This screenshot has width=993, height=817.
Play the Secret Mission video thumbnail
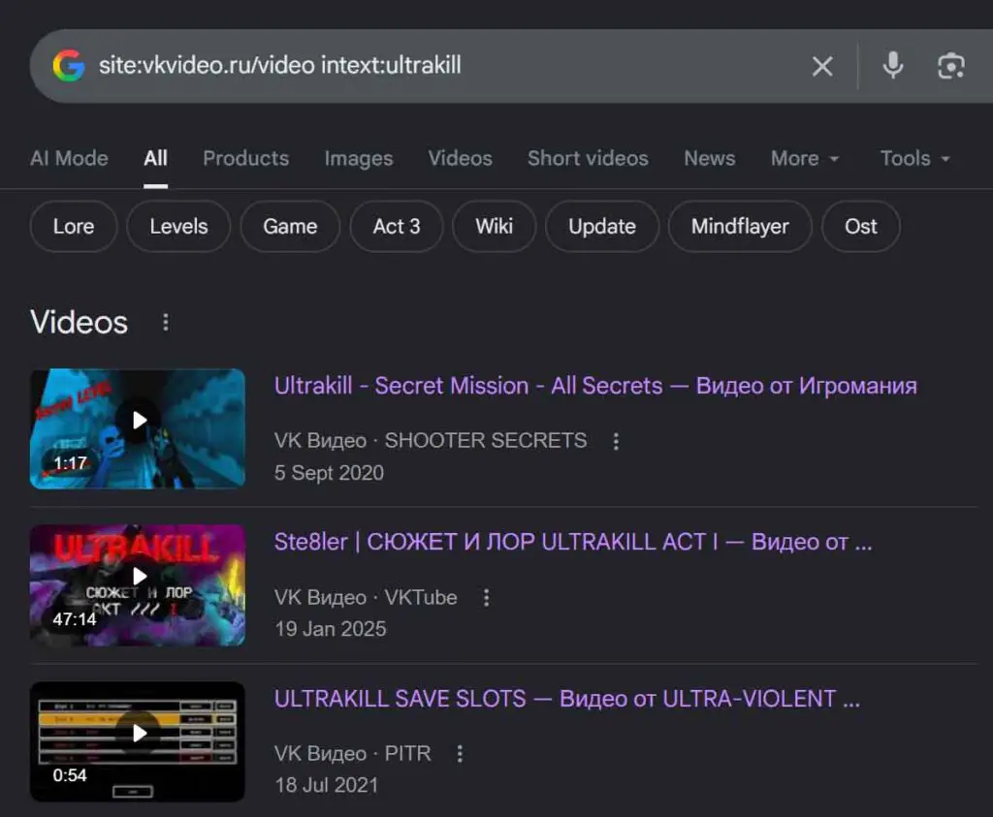[x=138, y=428]
